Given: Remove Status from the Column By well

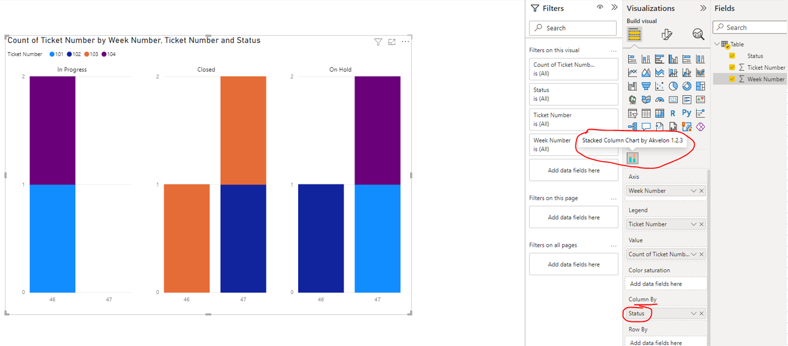Looking at the screenshot, I should (702, 314).
